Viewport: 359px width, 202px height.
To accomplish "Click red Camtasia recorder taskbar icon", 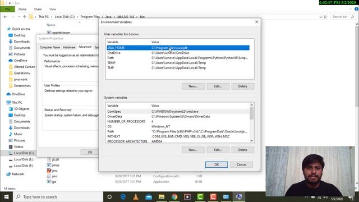I will click(213, 197).
